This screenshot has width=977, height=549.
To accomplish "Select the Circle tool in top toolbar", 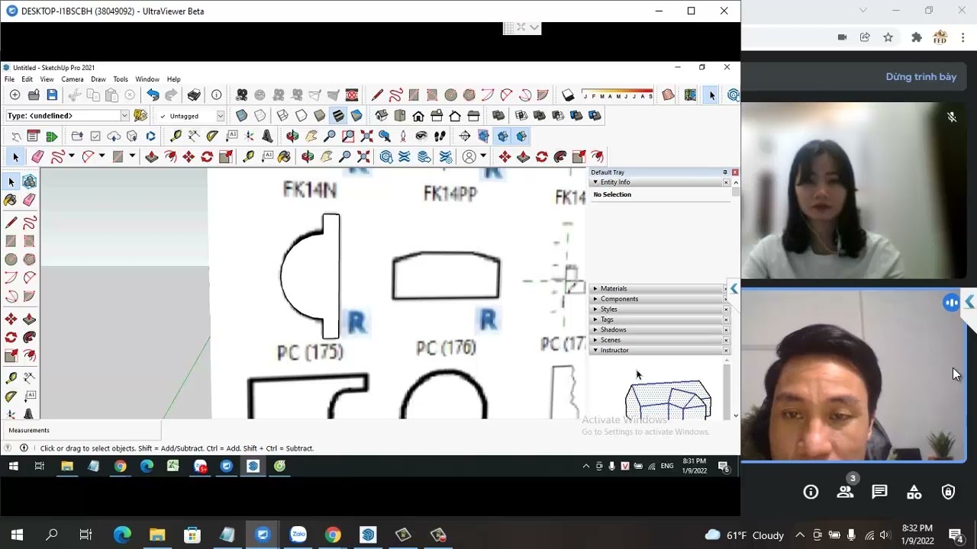I will (x=450, y=95).
